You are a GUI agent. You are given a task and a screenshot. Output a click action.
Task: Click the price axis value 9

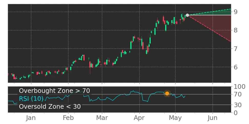(235, 12)
